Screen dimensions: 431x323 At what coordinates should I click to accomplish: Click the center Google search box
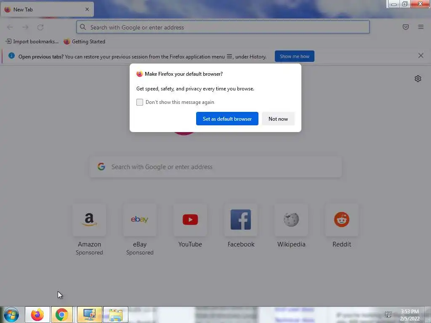(x=216, y=167)
